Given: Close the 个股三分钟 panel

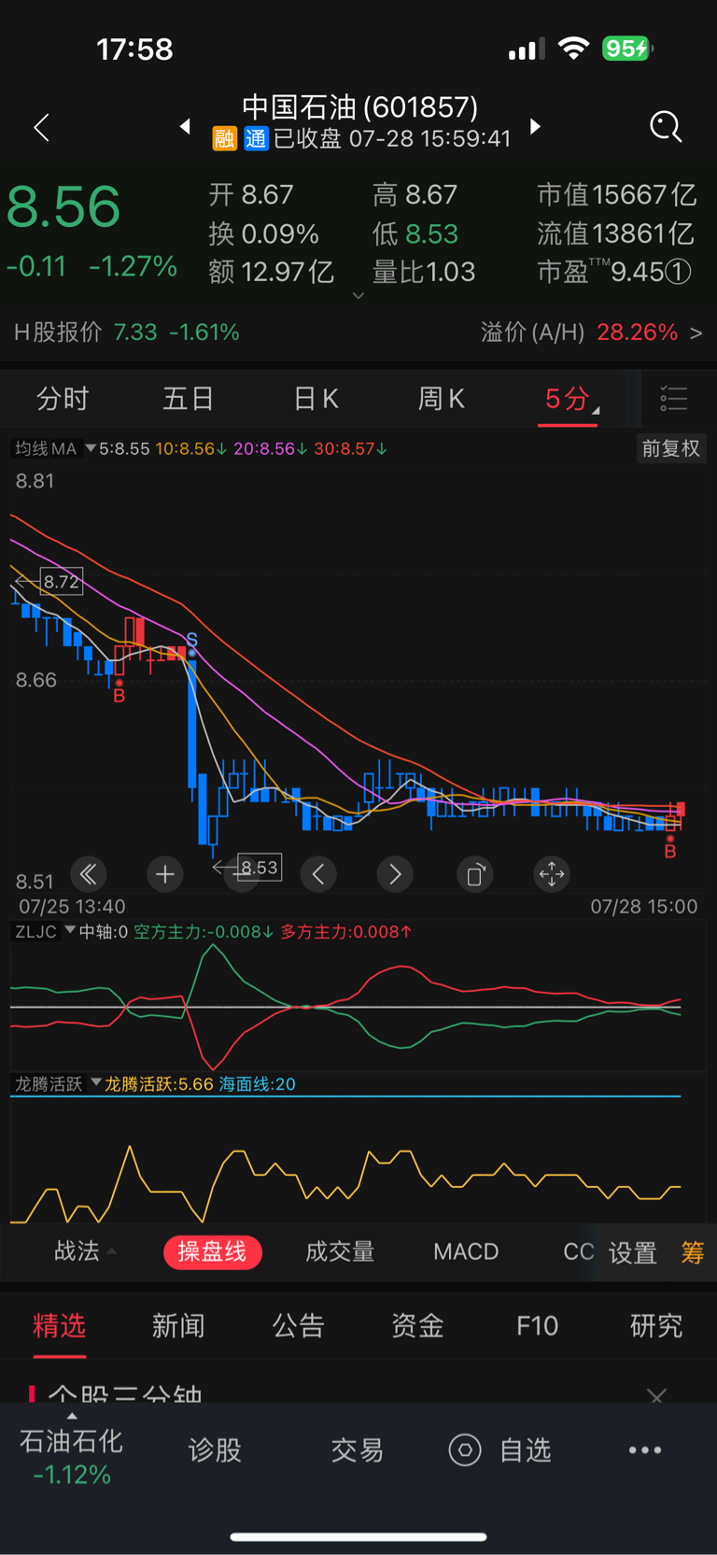Looking at the screenshot, I should coord(656,1395).
